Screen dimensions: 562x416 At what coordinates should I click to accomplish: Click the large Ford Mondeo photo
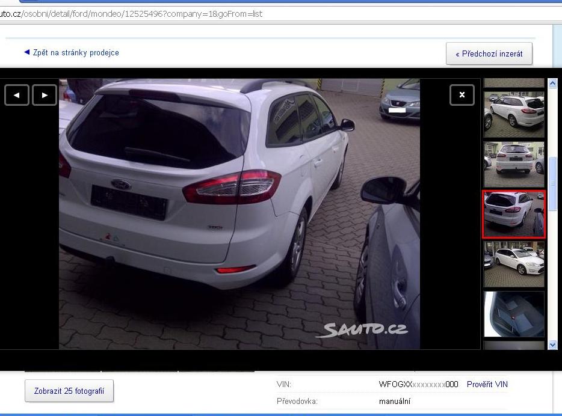239,213
